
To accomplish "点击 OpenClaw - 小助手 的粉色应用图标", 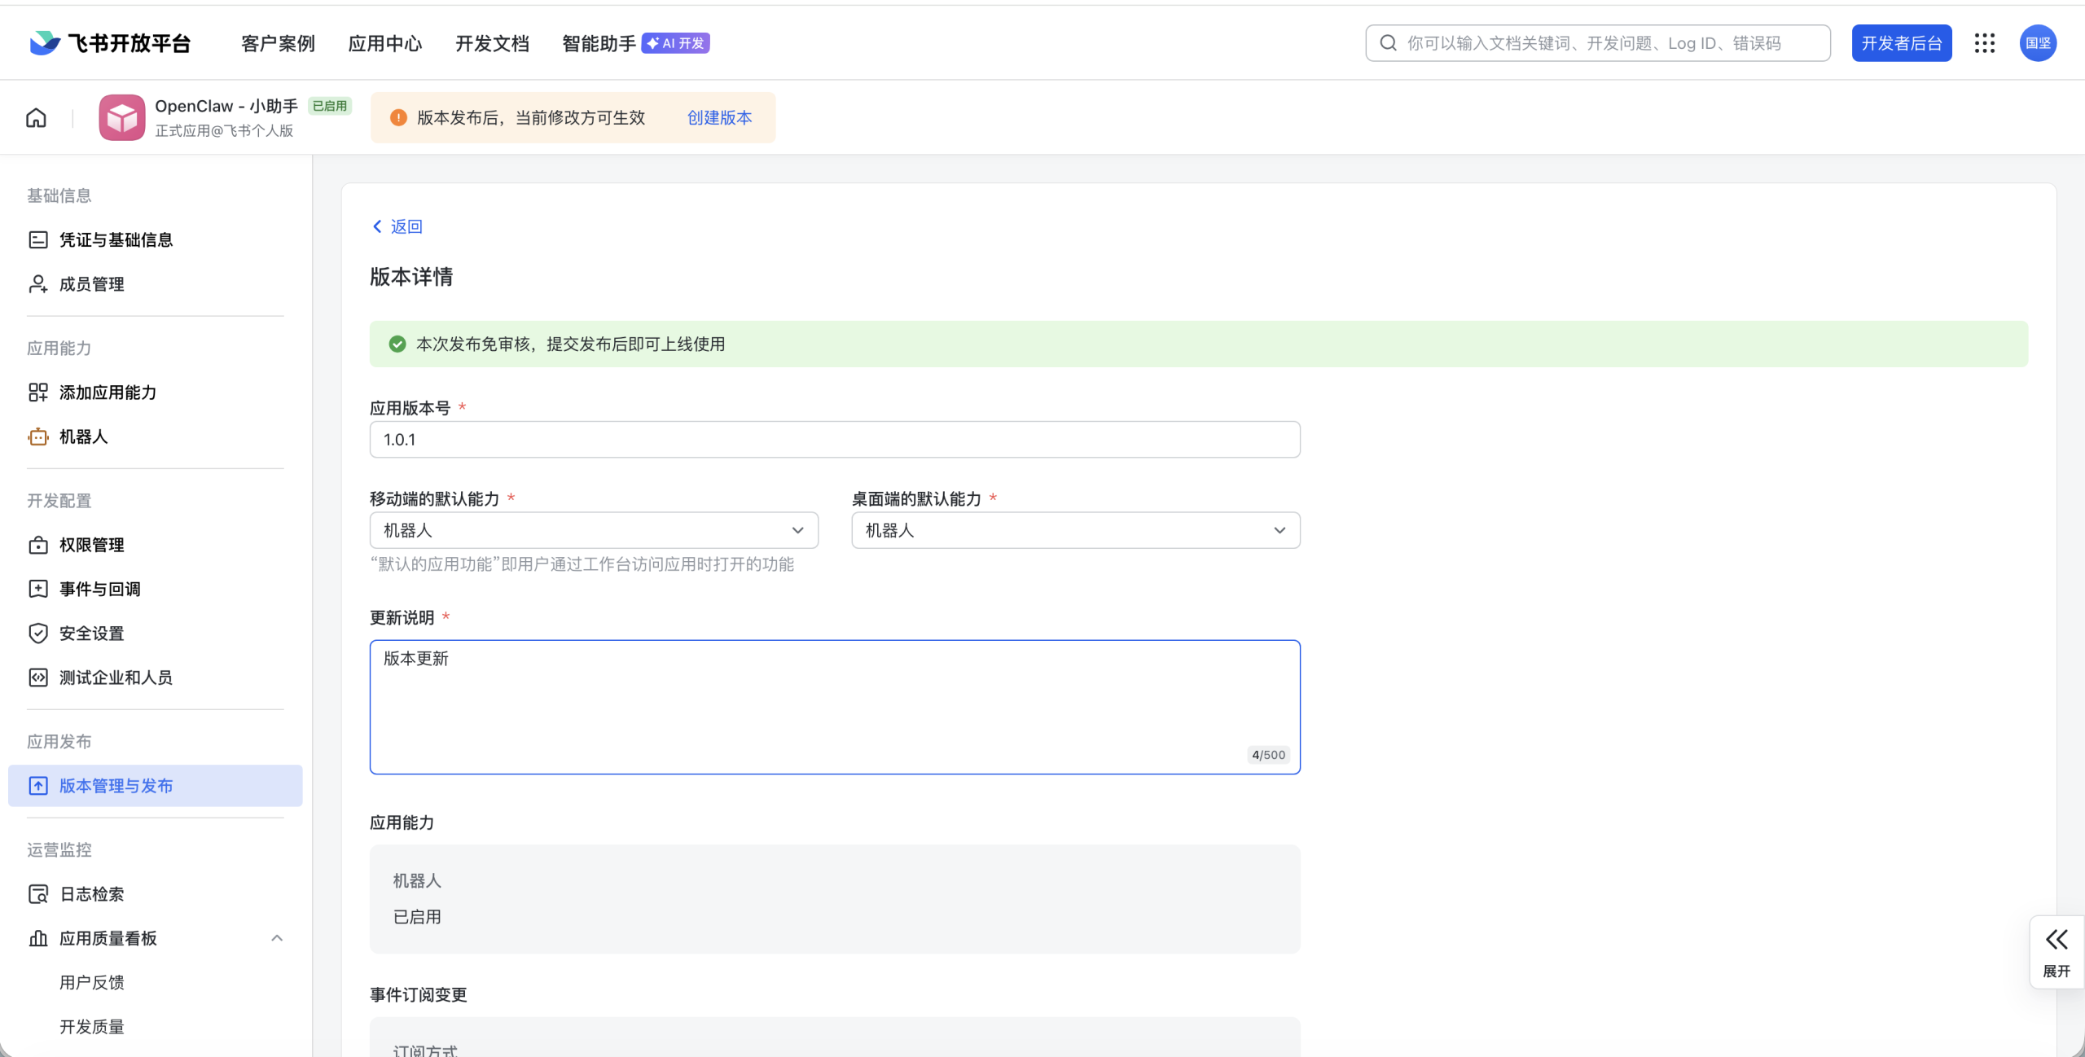I will (x=121, y=116).
